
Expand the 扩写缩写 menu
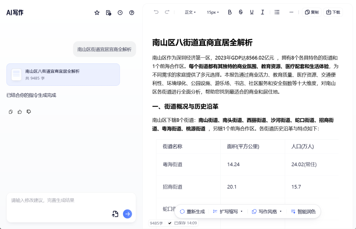(x=228, y=212)
